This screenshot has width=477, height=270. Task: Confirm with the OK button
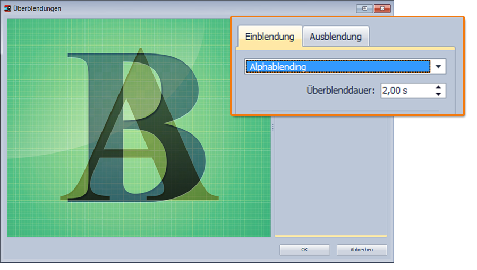coord(304,250)
